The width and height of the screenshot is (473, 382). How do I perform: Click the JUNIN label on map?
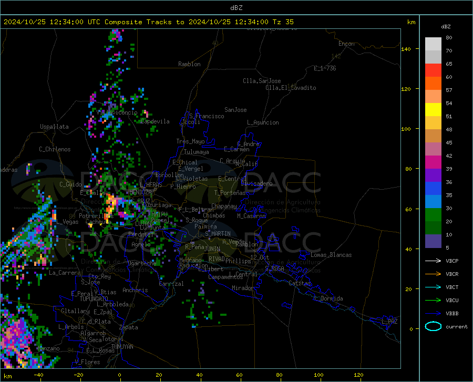[212, 249]
